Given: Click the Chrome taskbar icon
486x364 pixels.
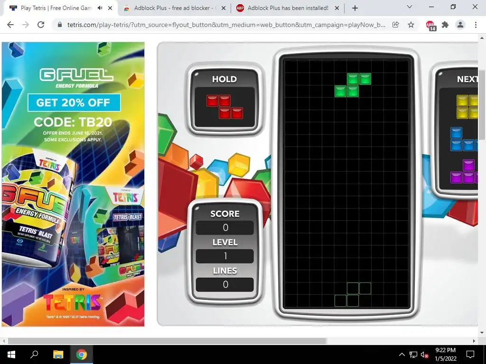Looking at the screenshot, I should coord(82,355).
